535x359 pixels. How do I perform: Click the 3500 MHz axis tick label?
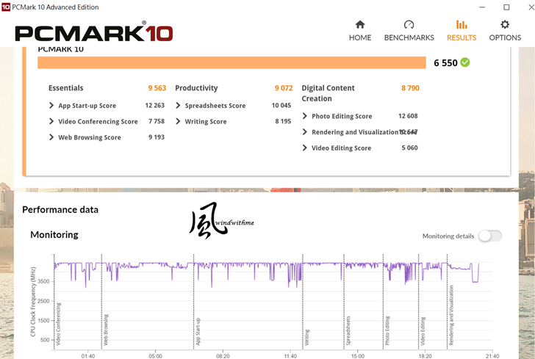43,281
